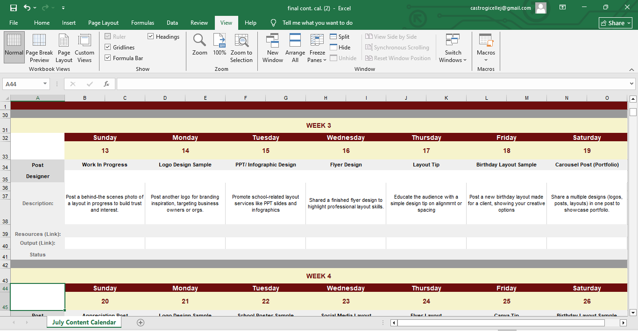The width and height of the screenshot is (638, 331).
Task: Open the Formulas tab
Action: click(x=142, y=23)
